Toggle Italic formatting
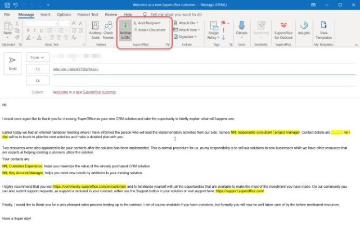 pos(35,30)
